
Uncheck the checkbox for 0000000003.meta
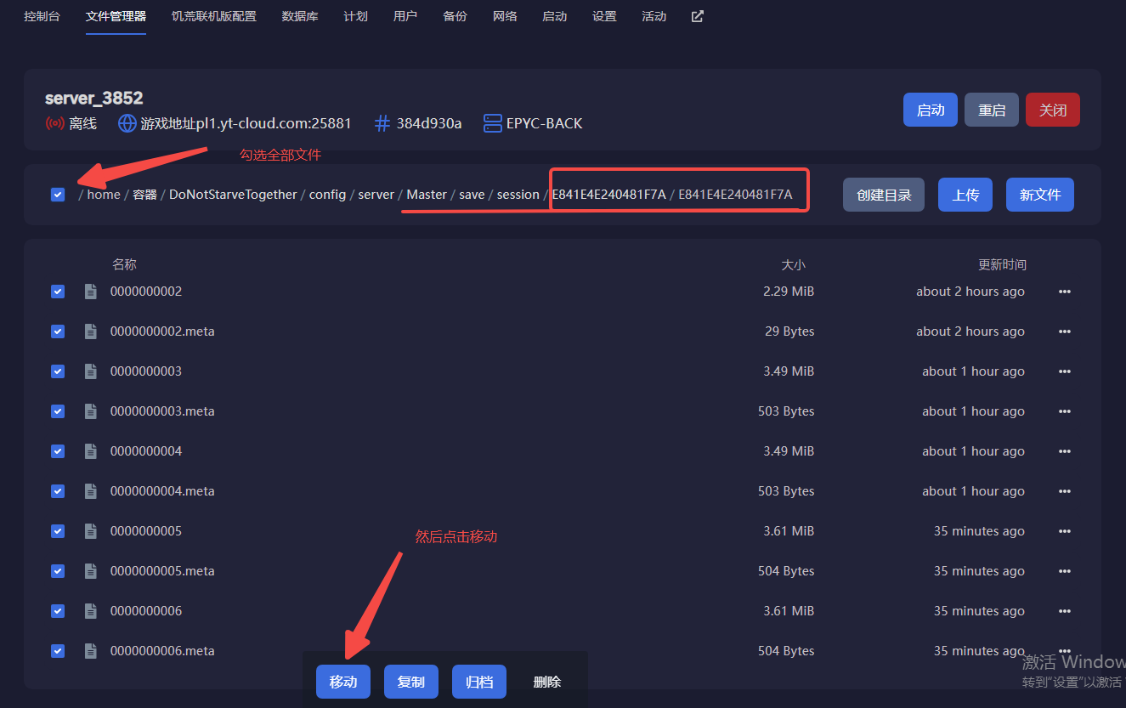coord(58,411)
